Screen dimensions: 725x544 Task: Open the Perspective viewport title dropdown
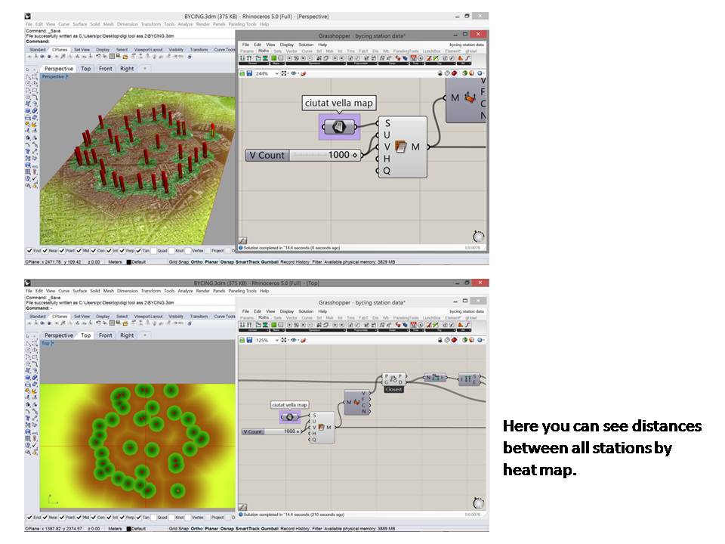click(53, 76)
